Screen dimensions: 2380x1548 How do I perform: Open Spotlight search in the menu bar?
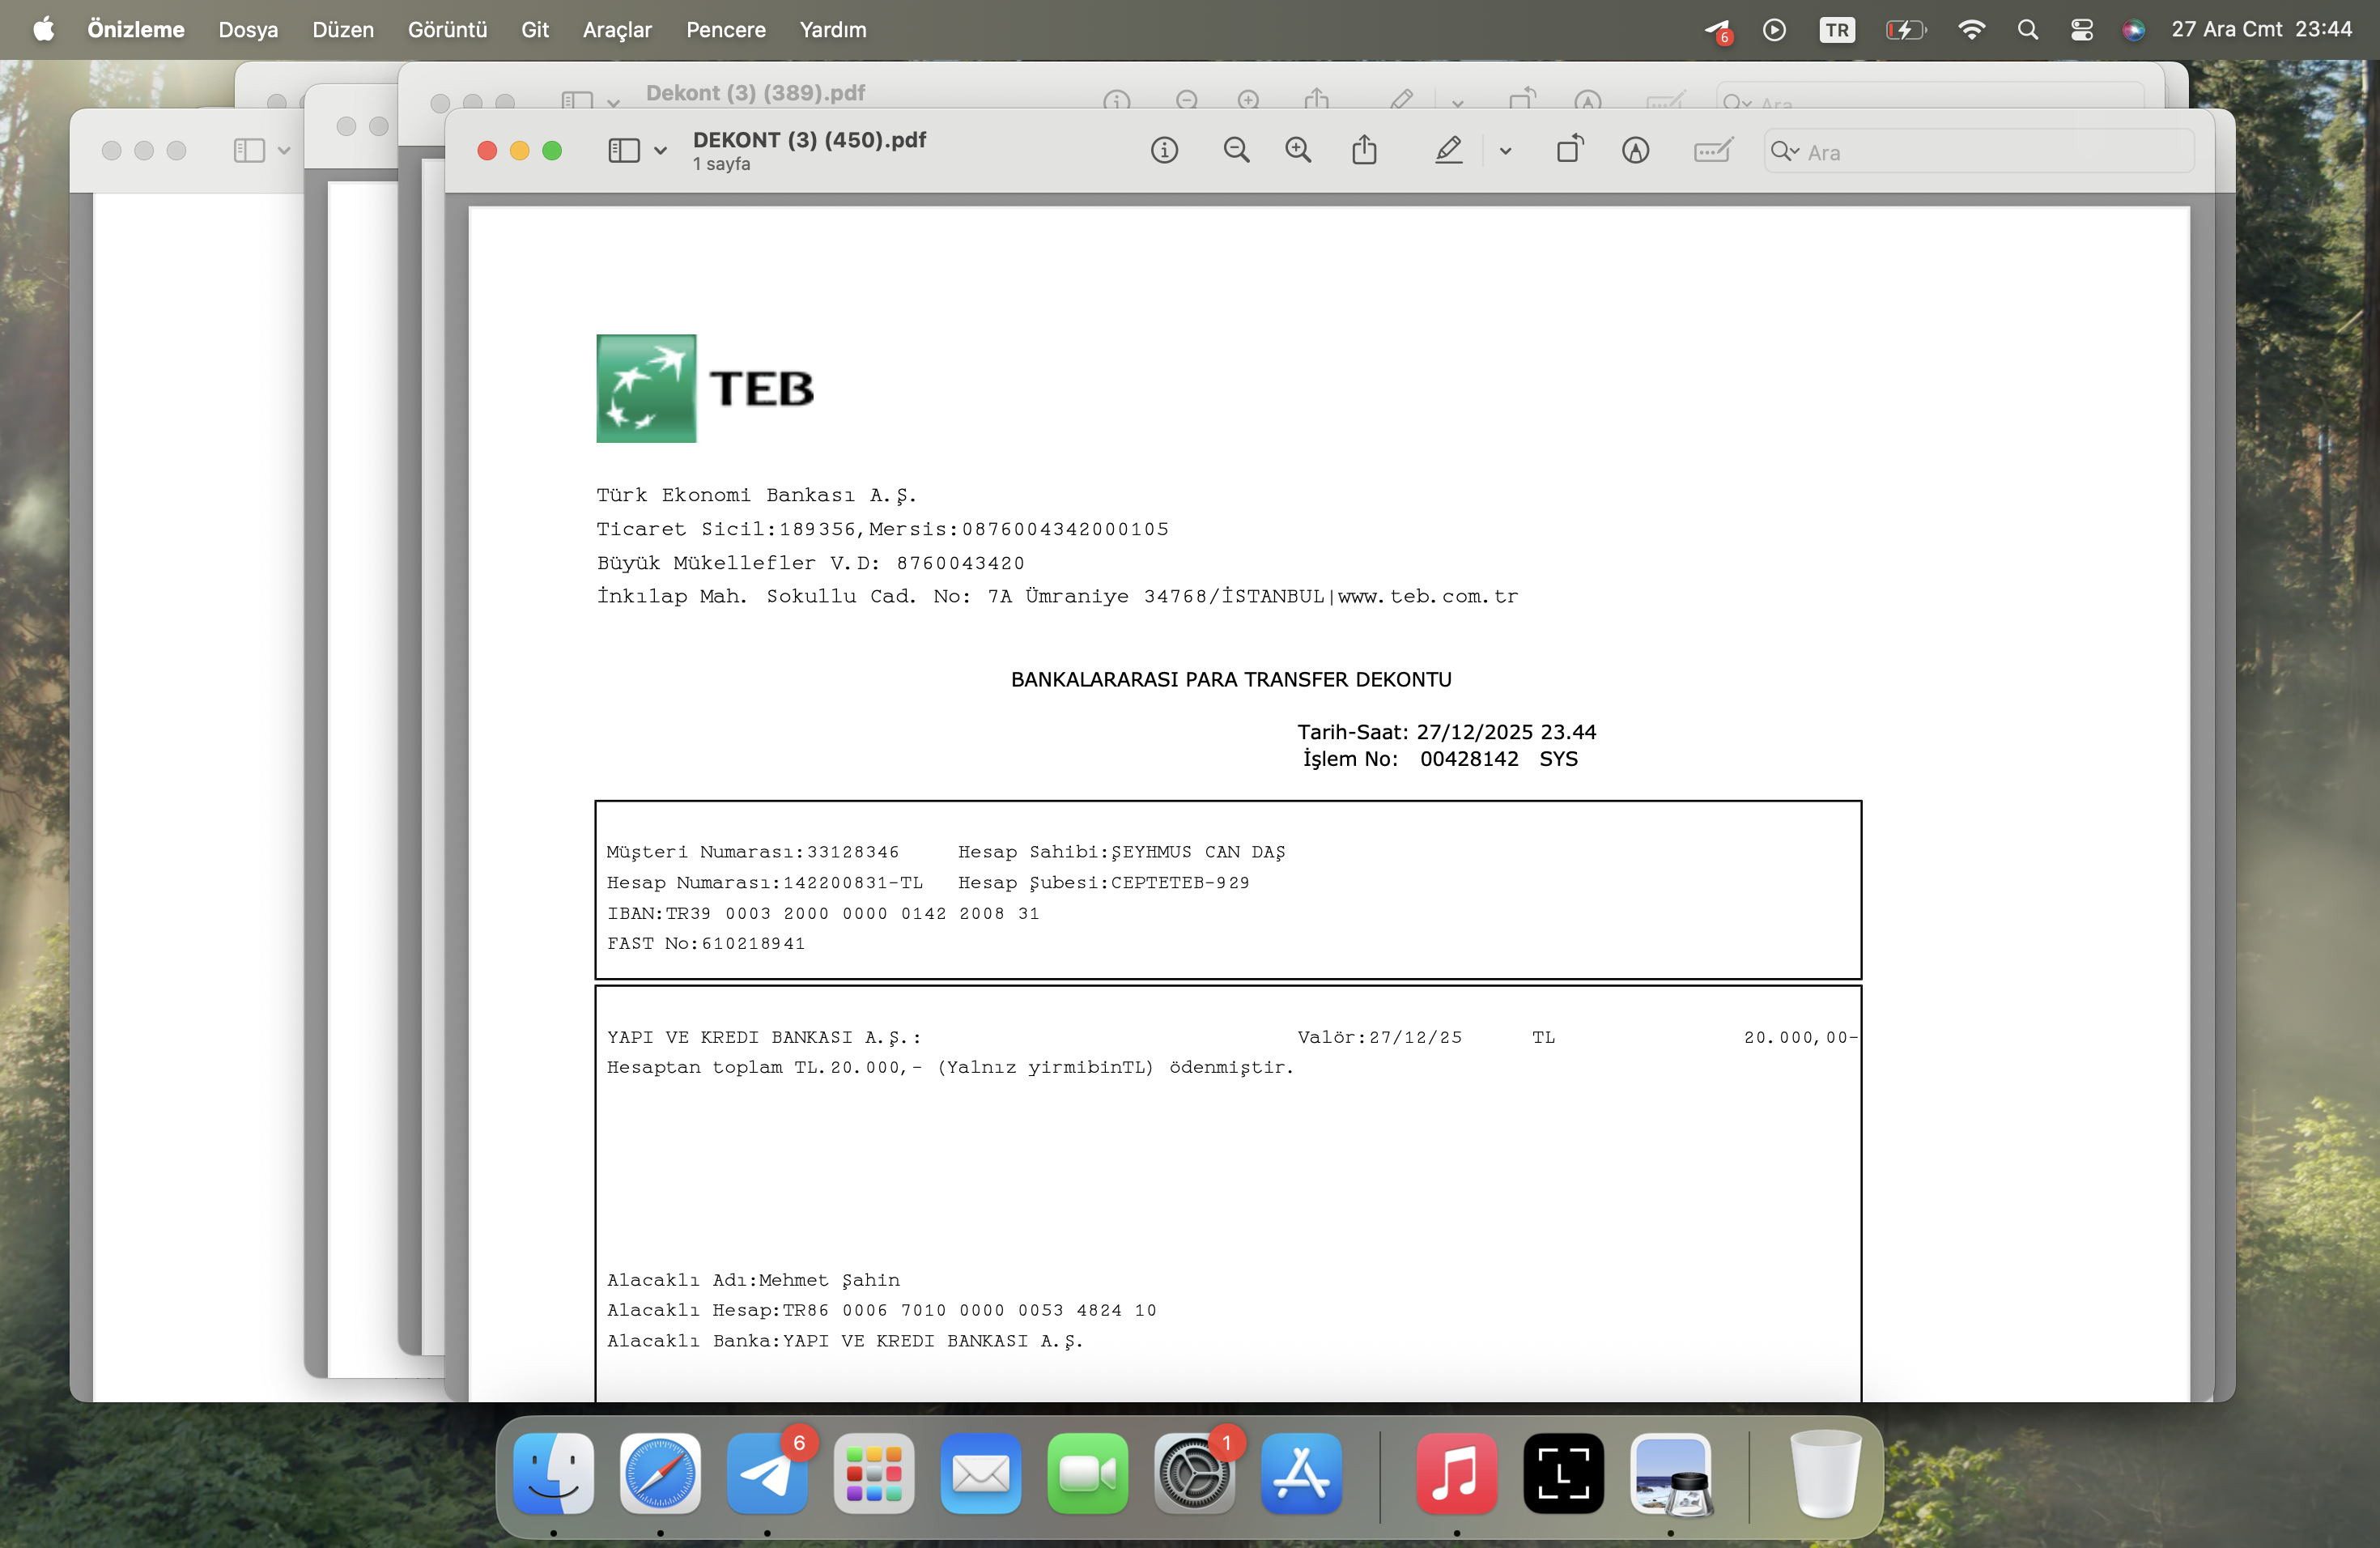[x=2027, y=30]
